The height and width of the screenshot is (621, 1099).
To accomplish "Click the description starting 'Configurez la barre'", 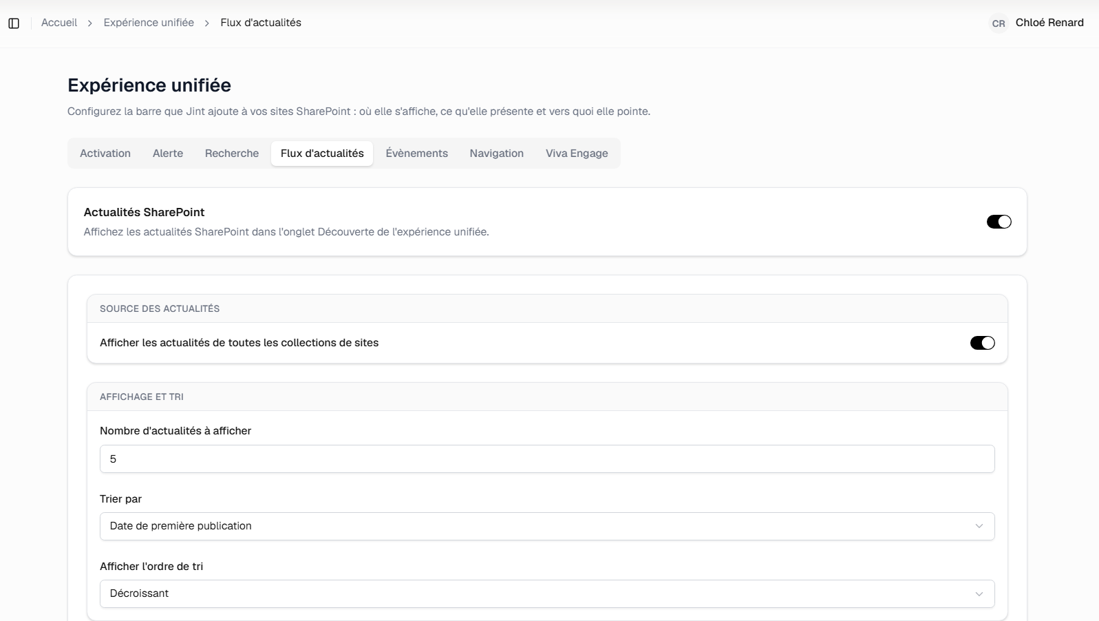I will tap(359, 112).
